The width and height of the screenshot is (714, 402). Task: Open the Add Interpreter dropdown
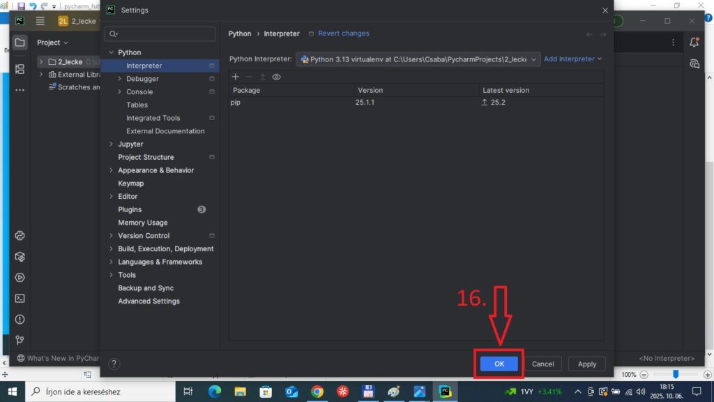[x=572, y=59]
